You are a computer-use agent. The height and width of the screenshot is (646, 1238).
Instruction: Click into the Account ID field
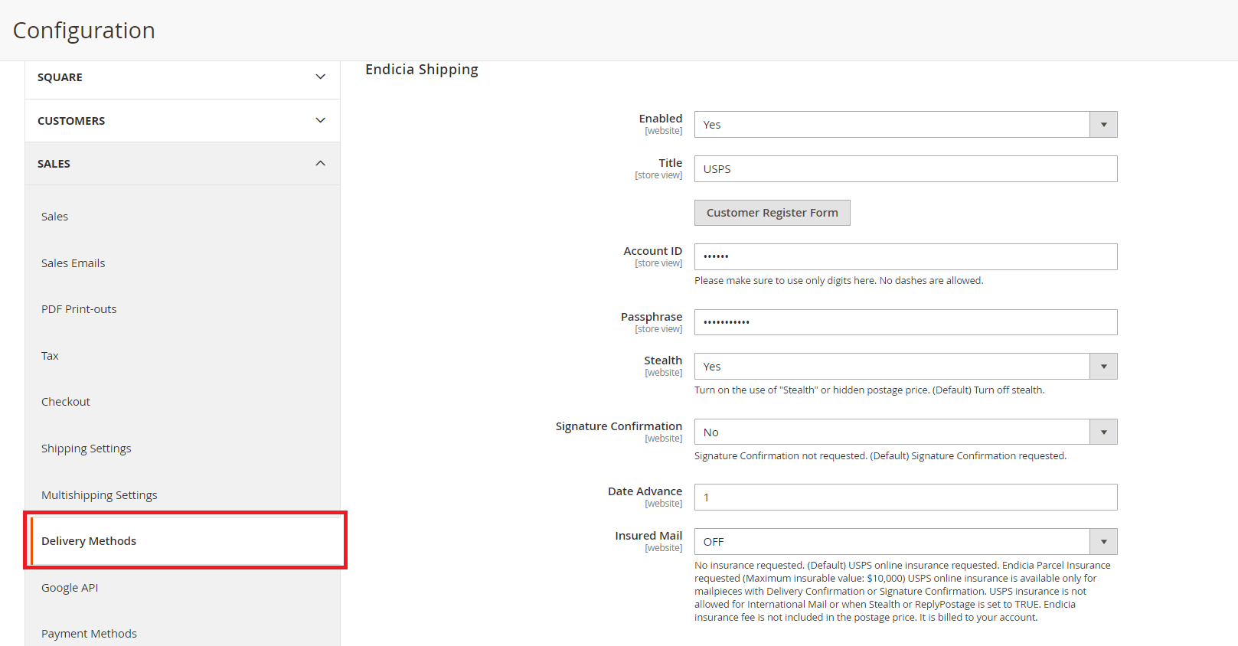[x=905, y=257]
